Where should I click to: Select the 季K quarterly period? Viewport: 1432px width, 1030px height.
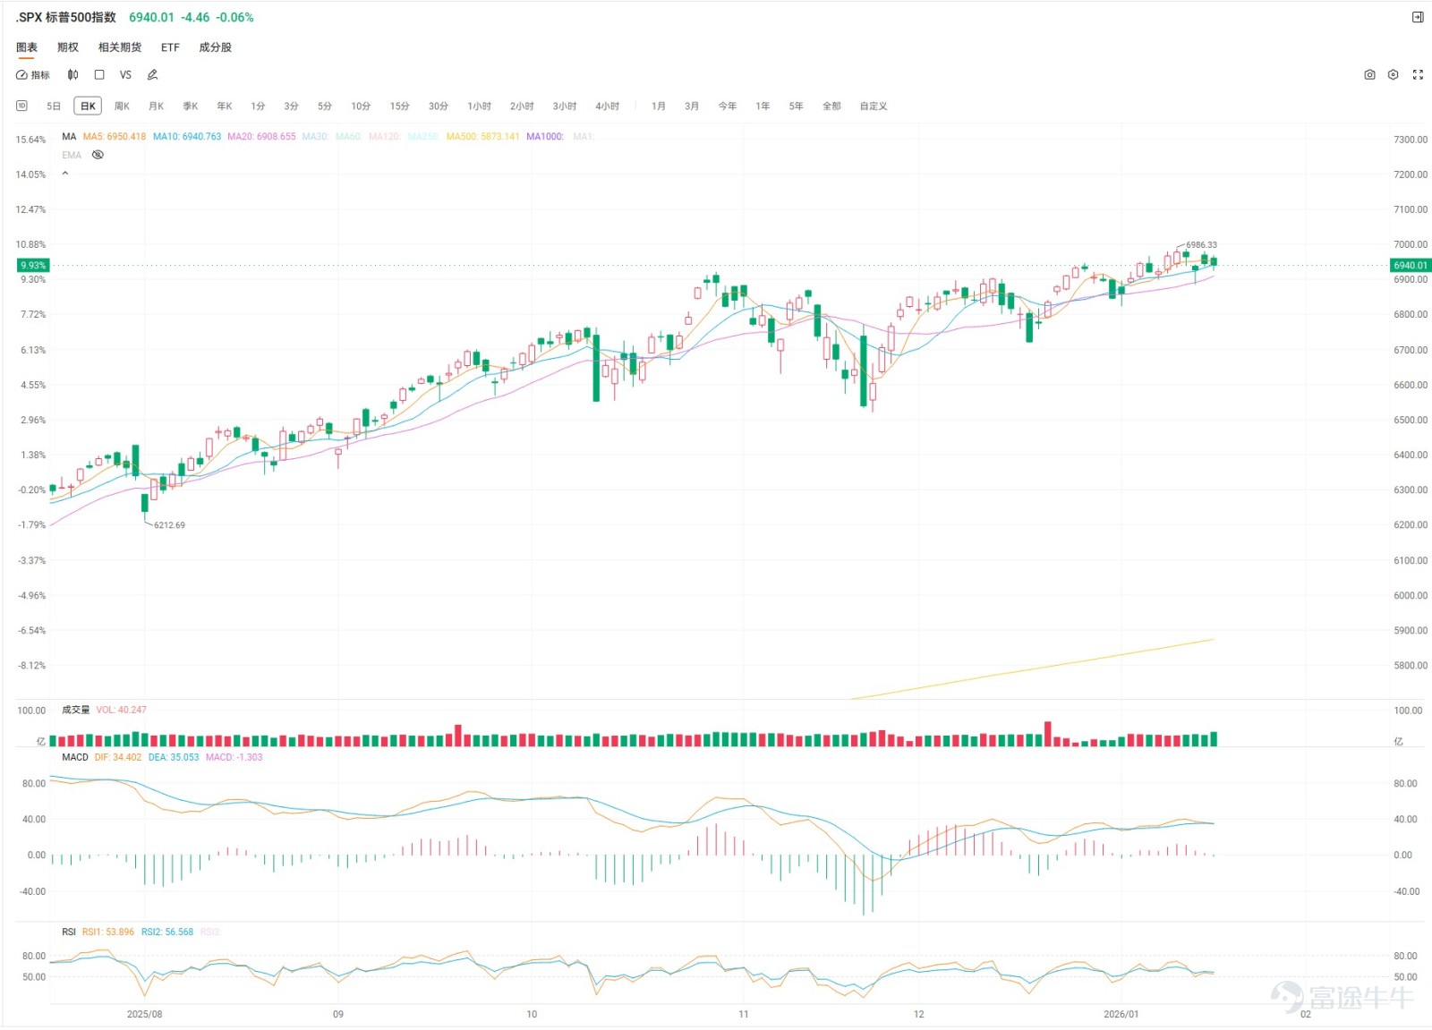pos(190,106)
